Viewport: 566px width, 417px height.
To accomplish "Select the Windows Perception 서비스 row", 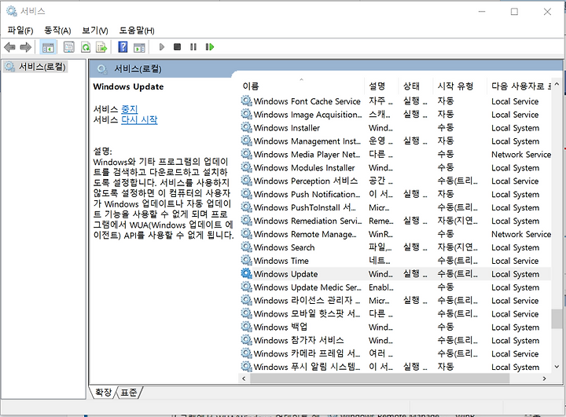I will pos(395,181).
